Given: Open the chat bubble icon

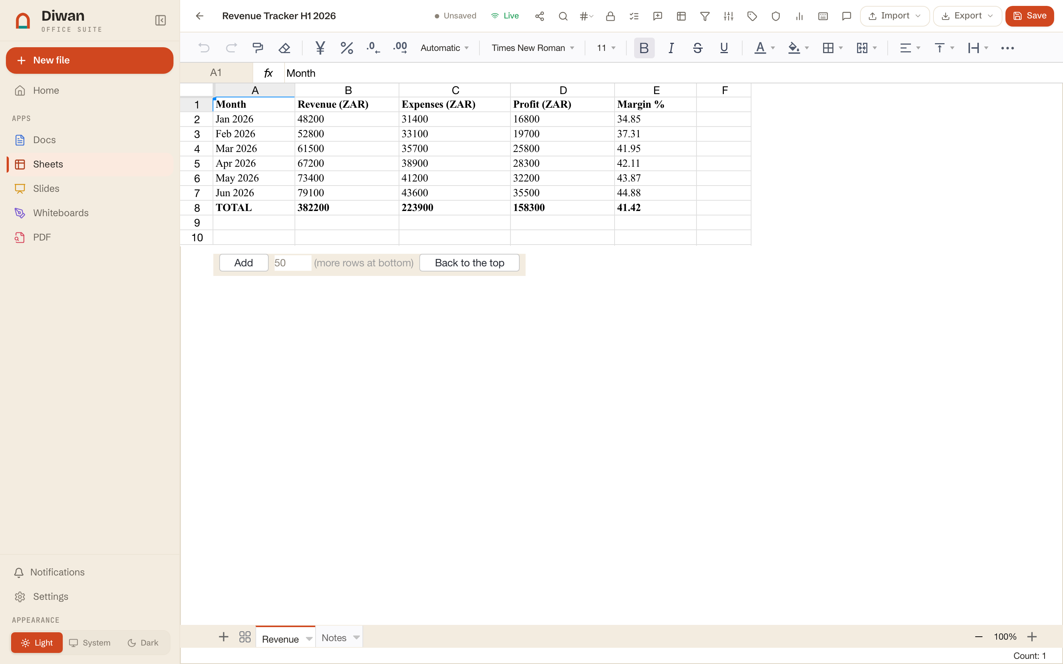Looking at the screenshot, I should (x=846, y=16).
